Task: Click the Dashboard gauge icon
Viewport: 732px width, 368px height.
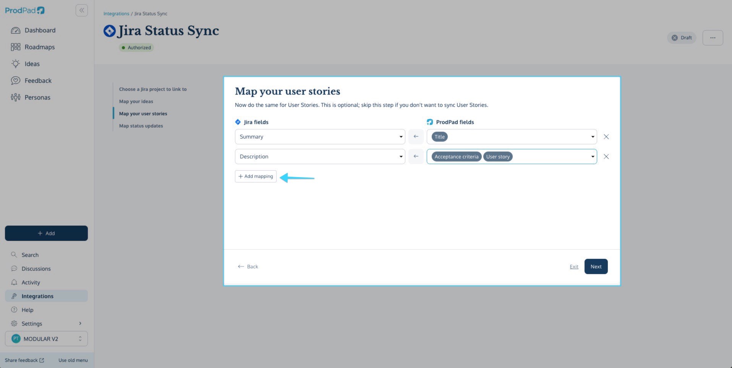Action: click(x=16, y=30)
